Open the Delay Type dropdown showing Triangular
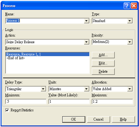The width and height of the screenshot is (139, 127). click(43, 89)
